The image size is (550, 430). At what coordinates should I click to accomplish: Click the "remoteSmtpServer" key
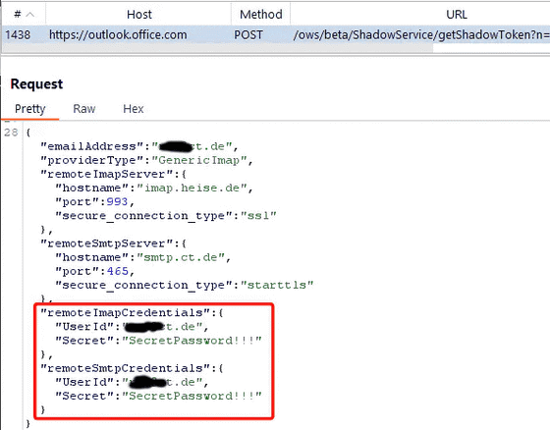(x=107, y=243)
